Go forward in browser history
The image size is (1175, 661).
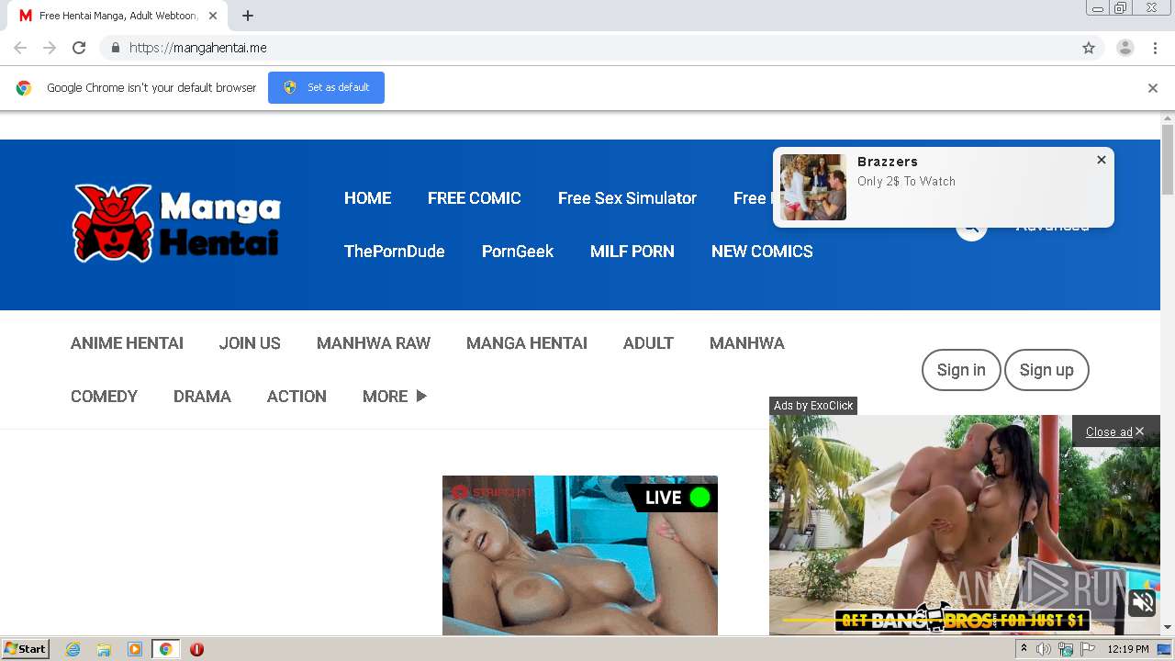click(50, 48)
